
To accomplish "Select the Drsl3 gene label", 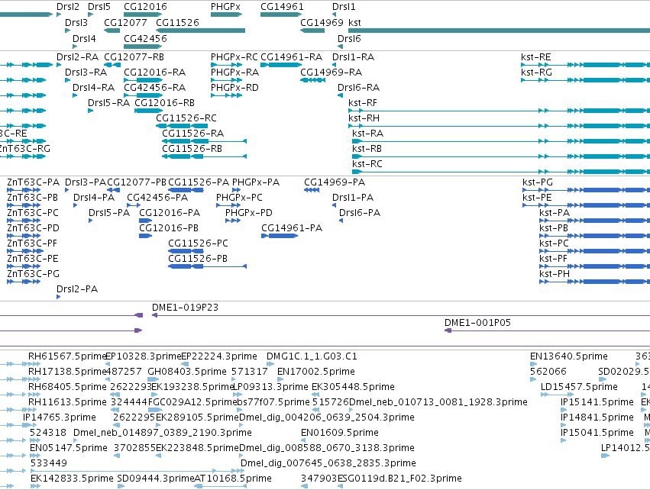I will [76, 22].
